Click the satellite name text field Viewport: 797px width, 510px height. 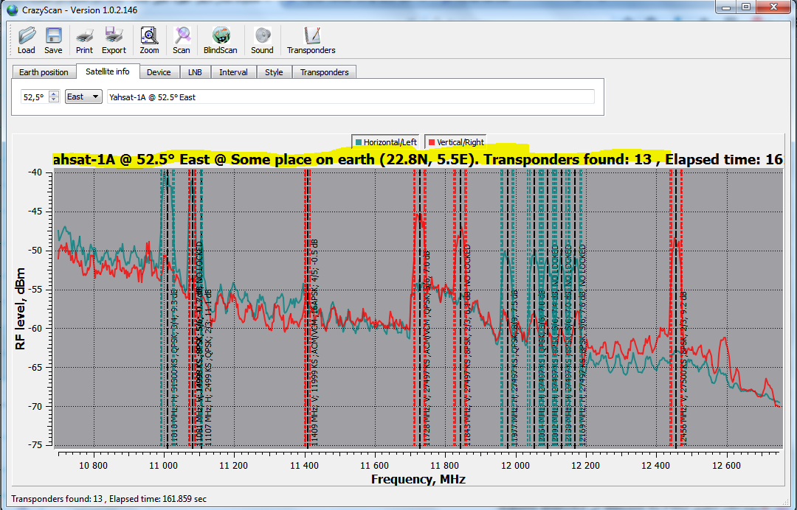point(351,97)
